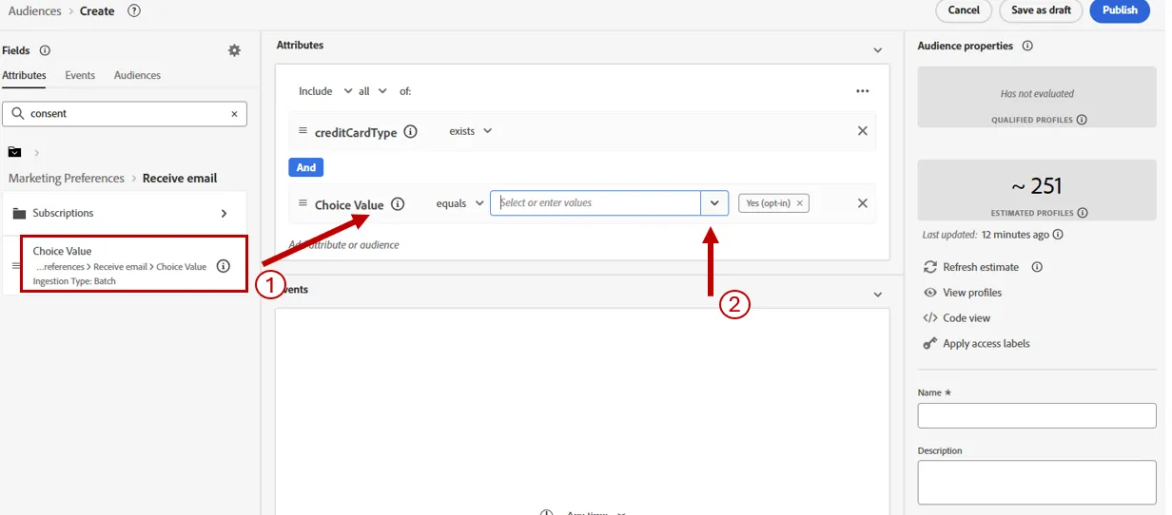The width and height of the screenshot is (1172, 515).
Task: Open the Attributes container more options menu
Action: (863, 91)
